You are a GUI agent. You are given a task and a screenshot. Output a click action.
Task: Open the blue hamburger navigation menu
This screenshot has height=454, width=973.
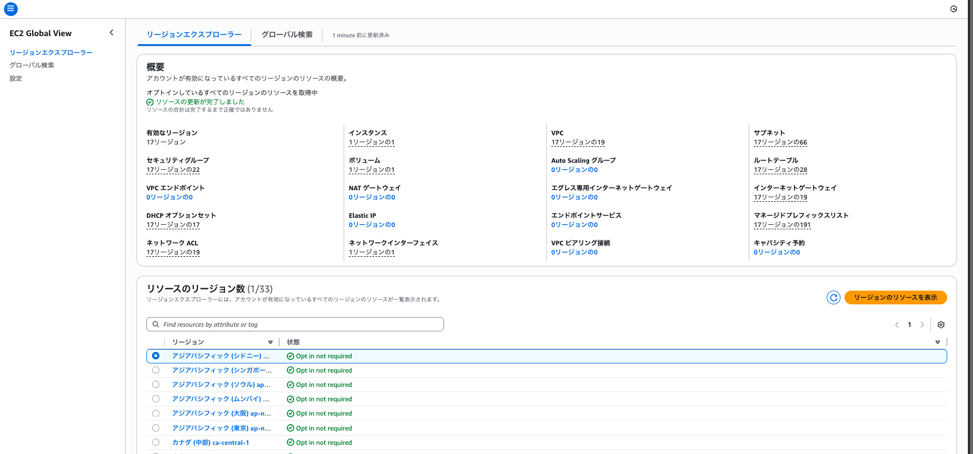coord(10,9)
